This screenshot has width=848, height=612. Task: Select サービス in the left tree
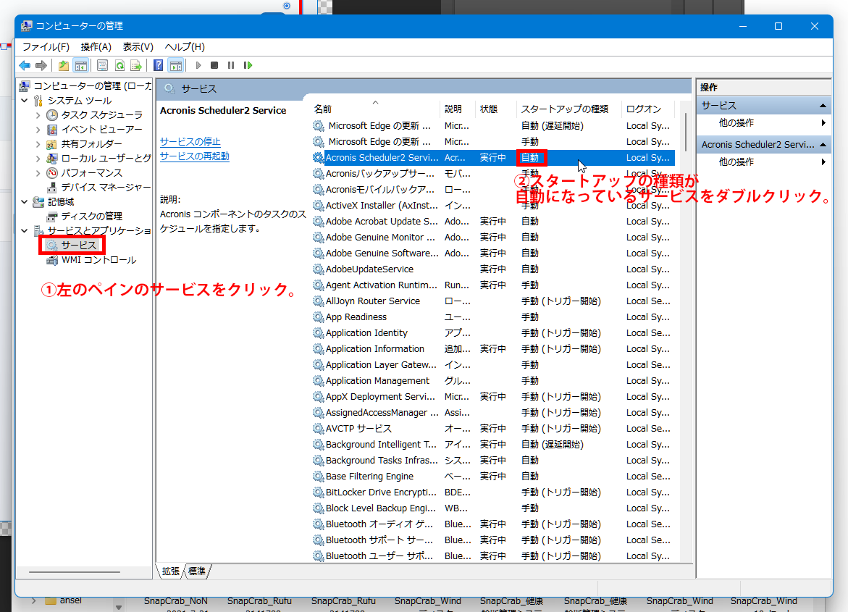click(78, 245)
